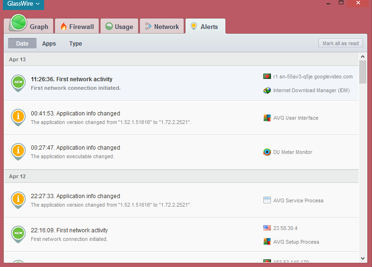Switch to the Firewall tab
The image size is (372, 267).
point(77,26)
